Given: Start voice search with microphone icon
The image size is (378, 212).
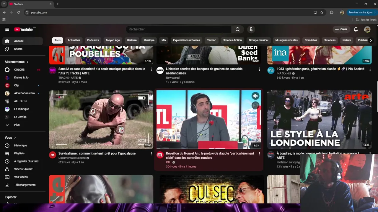Looking at the screenshot, I should [251, 29].
